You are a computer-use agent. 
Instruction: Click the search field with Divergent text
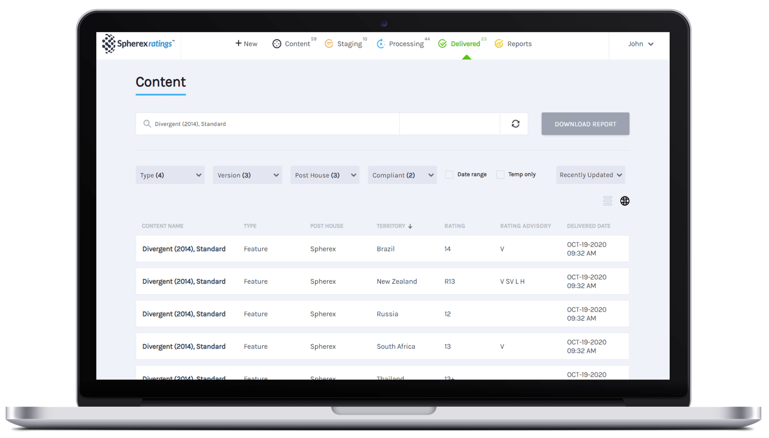268,124
